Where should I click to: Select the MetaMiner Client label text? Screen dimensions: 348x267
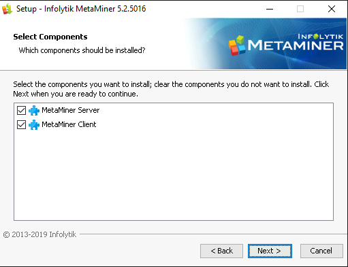(x=69, y=124)
